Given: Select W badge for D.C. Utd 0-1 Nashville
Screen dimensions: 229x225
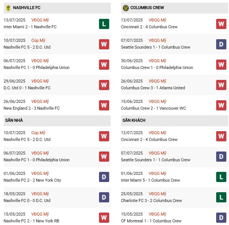Looking at the screenshot, I should tap(104, 85).
